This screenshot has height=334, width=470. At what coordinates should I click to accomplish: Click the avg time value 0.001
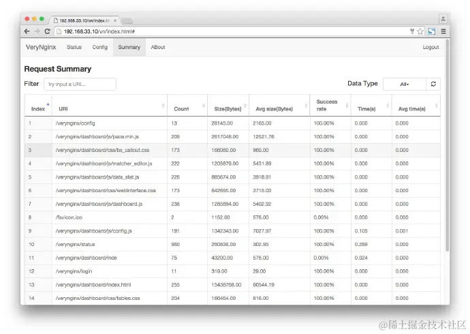coord(402,231)
